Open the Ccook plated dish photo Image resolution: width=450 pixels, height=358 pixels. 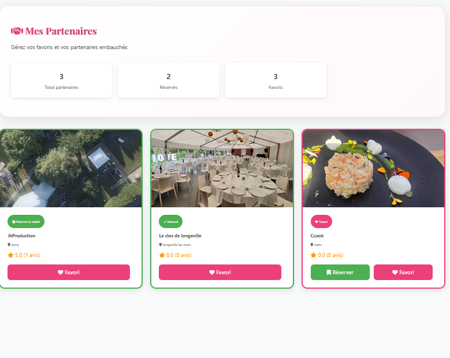pos(374,169)
